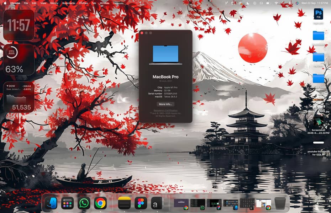Restore the minimized WhatsApp window in Dock
This screenshot has width=331, height=213.
click(x=198, y=204)
